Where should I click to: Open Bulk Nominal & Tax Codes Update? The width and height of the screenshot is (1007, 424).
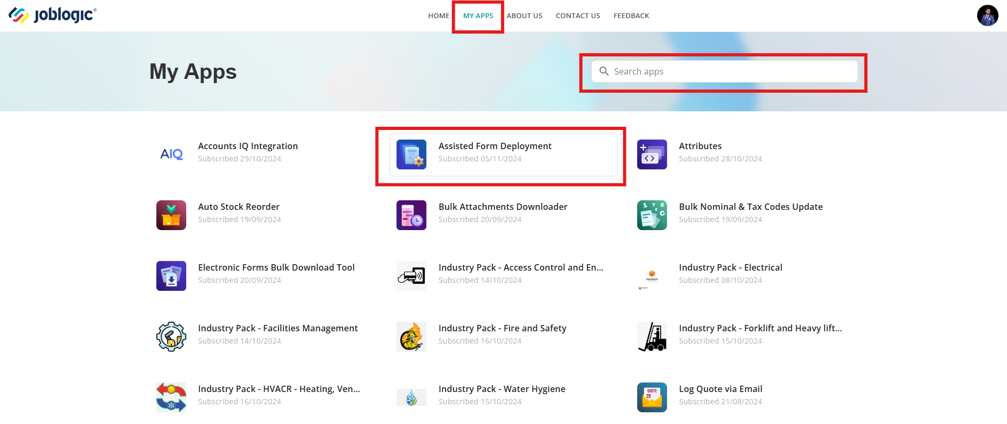point(751,207)
